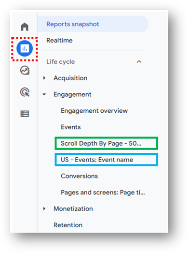Screen dimensions: 188x253
Task: Click the Life cycle heading
Action: point(61,62)
